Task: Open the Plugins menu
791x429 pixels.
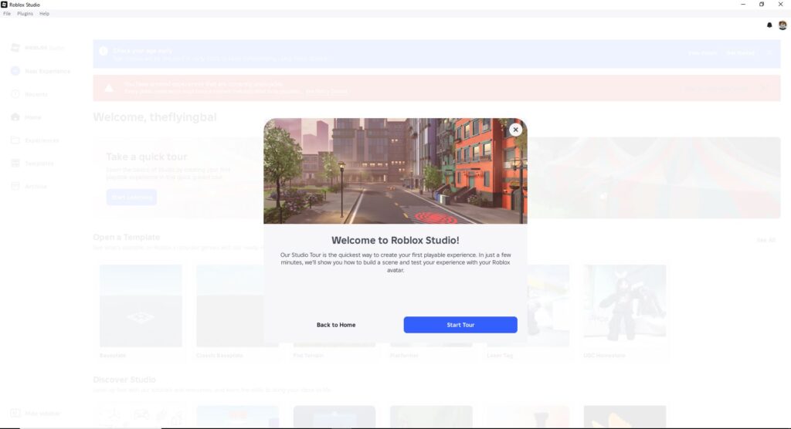Action: [x=25, y=14]
